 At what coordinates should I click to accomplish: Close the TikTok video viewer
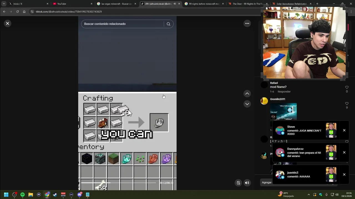[x=7, y=23]
